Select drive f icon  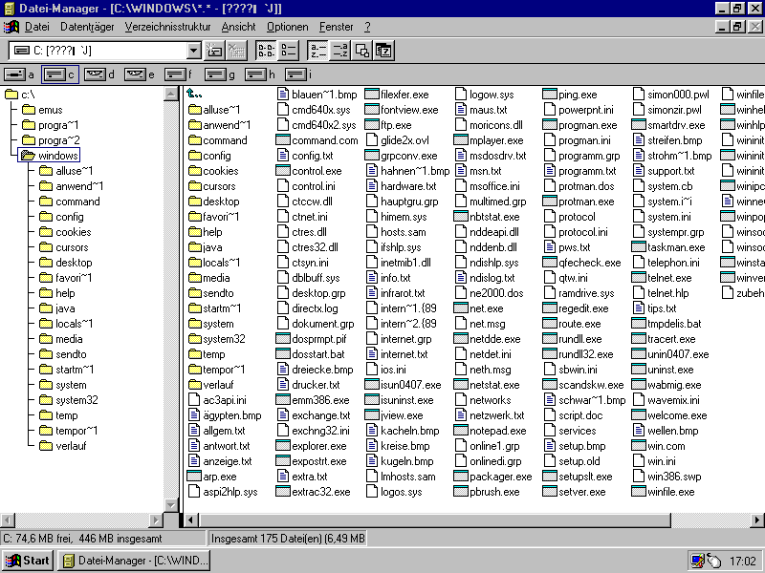pos(175,74)
